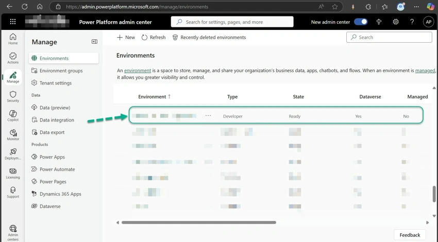Open Admin centers in left rail

pyautogui.click(x=13, y=233)
